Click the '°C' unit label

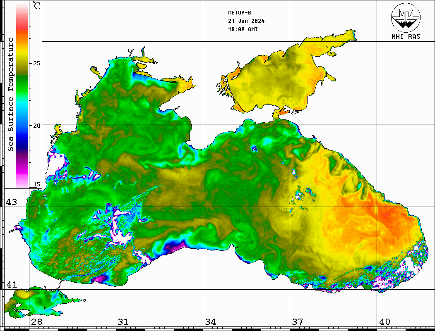[x=36, y=5]
